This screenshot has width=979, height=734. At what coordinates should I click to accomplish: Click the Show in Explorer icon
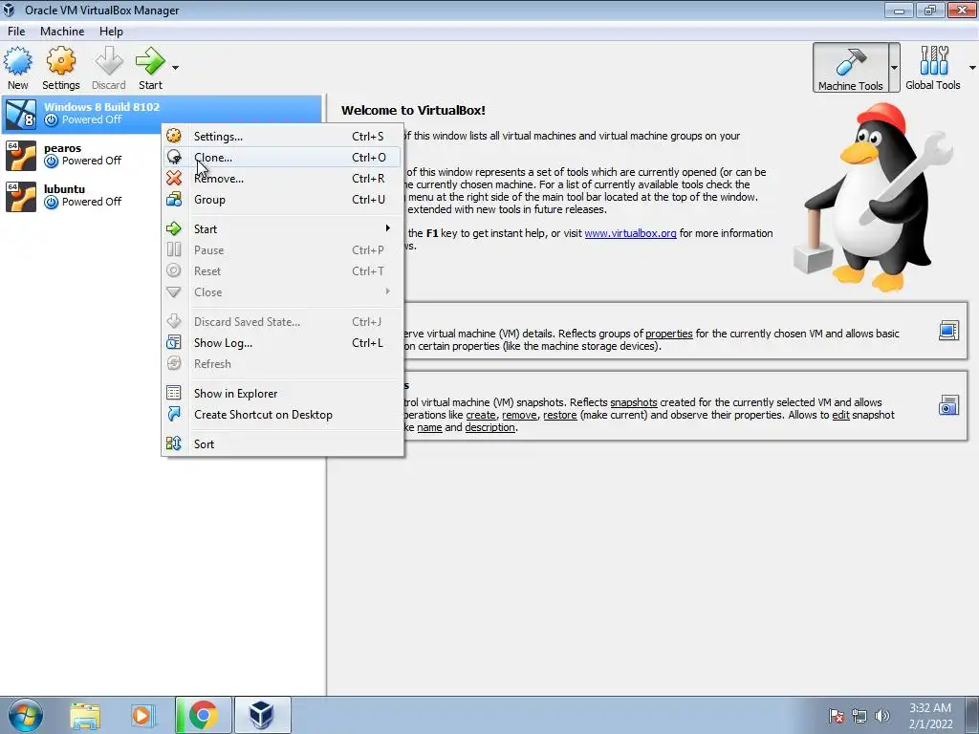coord(174,393)
